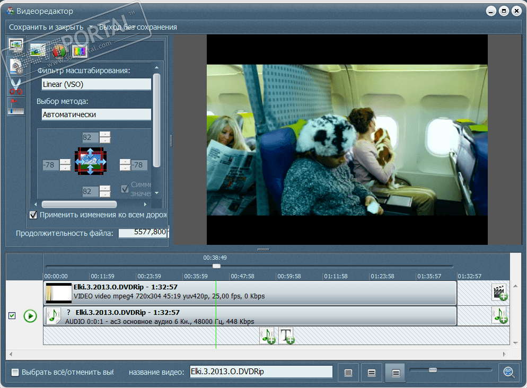Click the settings panel horizontal scrollbar thumb

point(79,204)
